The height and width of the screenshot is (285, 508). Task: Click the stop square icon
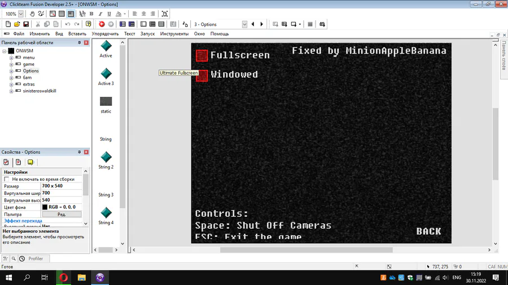(x=310, y=24)
